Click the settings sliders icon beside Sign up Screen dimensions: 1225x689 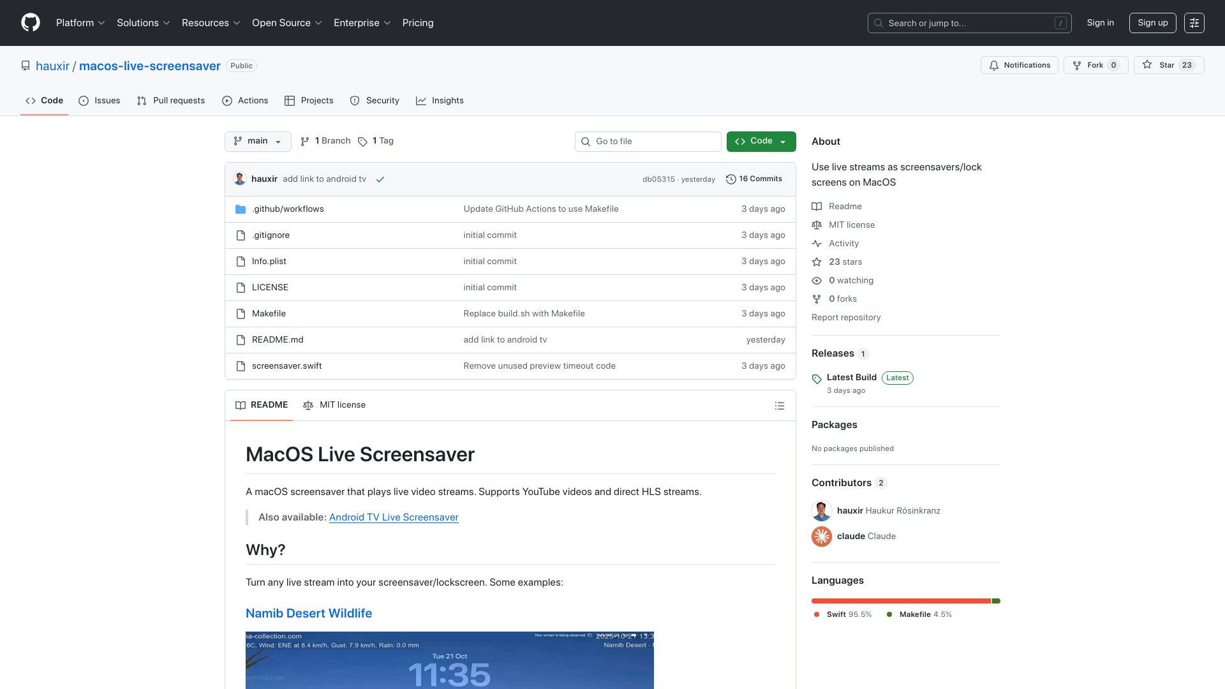coord(1194,23)
